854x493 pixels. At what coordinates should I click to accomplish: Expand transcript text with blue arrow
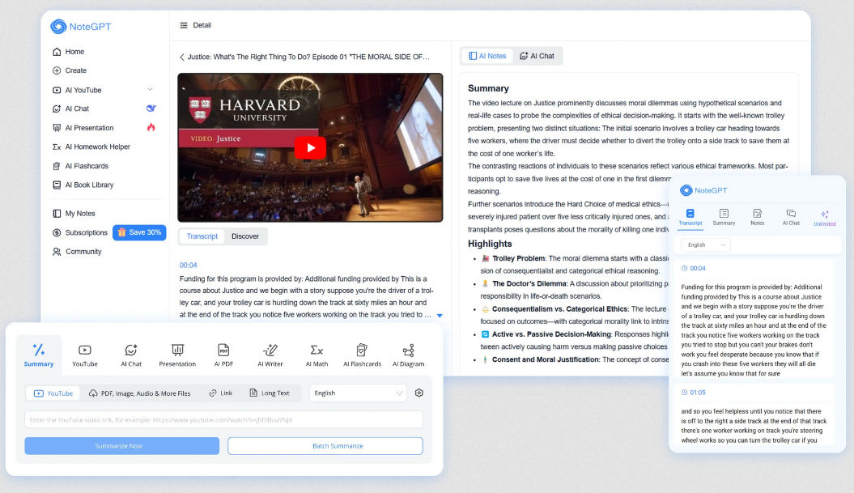(x=440, y=316)
